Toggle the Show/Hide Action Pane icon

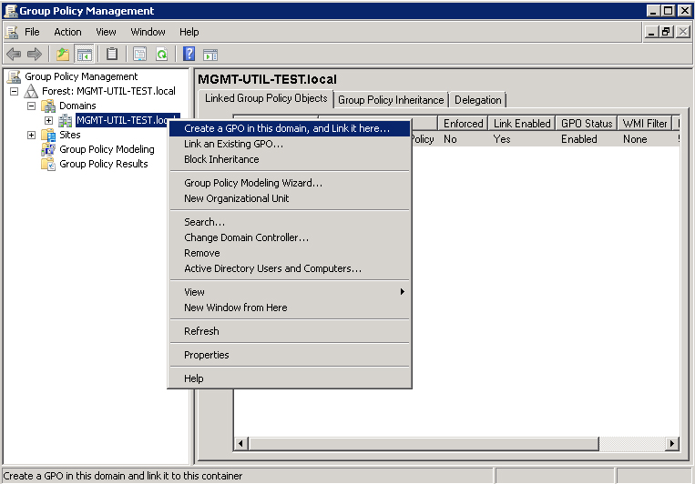[x=210, y=54]
